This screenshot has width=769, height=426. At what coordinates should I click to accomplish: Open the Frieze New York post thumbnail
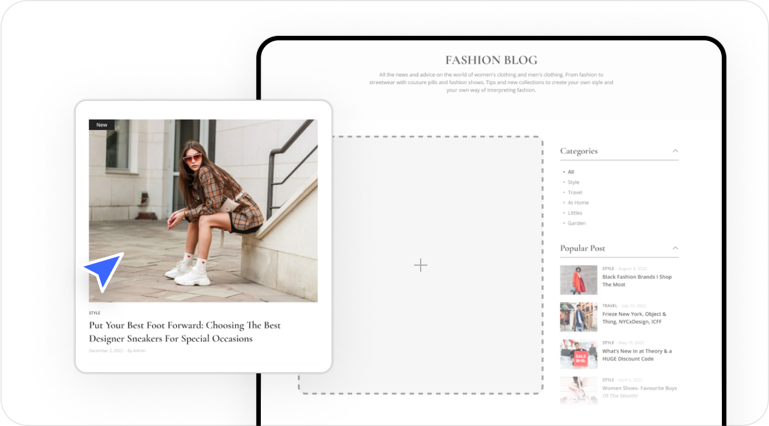pyautogui.click(x=578, y=317)
